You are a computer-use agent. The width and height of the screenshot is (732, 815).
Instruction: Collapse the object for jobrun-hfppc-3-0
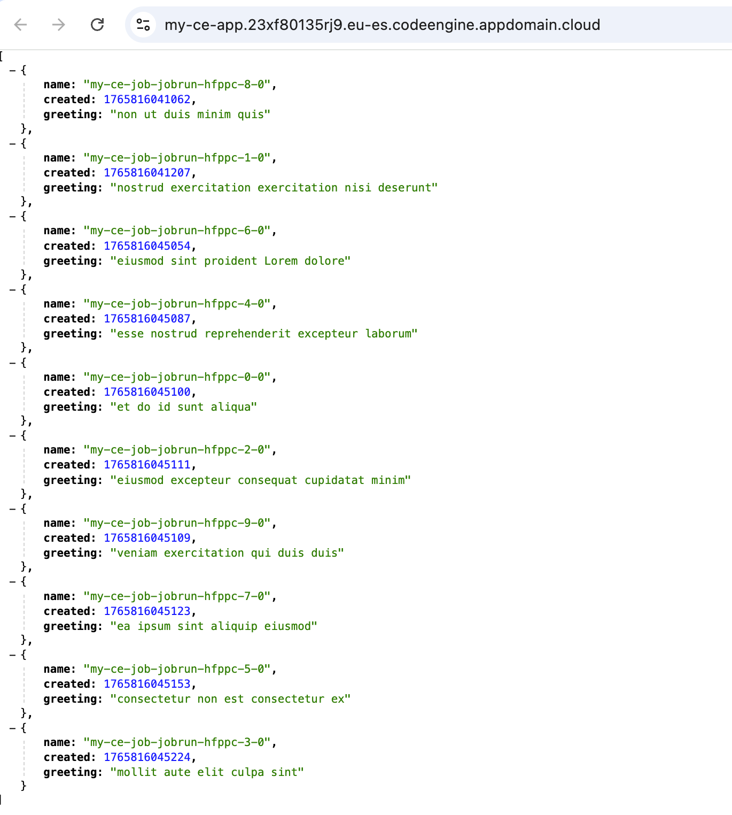pyautogui.click(x=12, y=728)
